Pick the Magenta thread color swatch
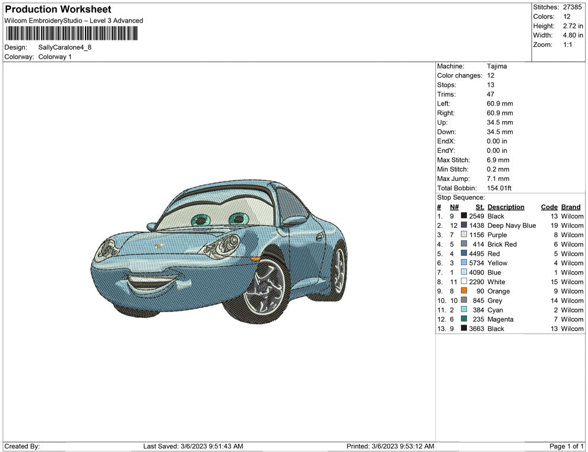Screen dimensions: 588x452 [x=464, y=319]
